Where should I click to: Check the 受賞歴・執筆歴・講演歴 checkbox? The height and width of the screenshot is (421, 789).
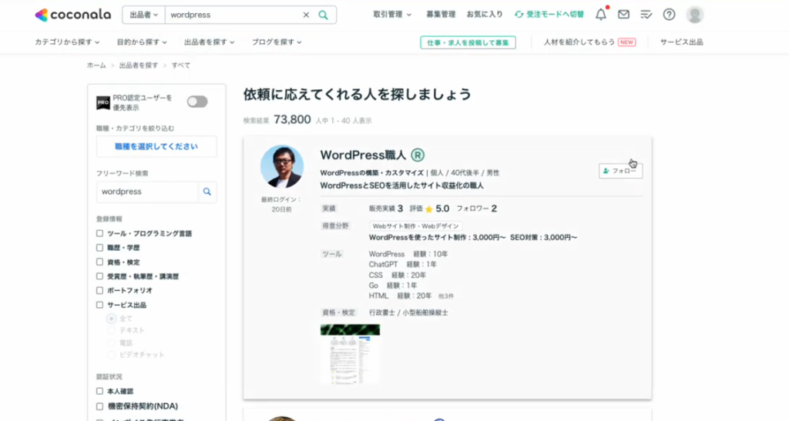pos(99,276)
